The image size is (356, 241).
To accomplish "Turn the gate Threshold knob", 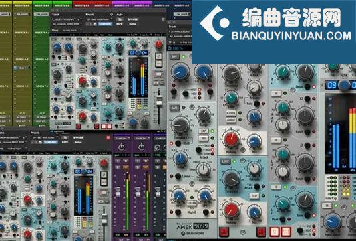I will 180,125.
